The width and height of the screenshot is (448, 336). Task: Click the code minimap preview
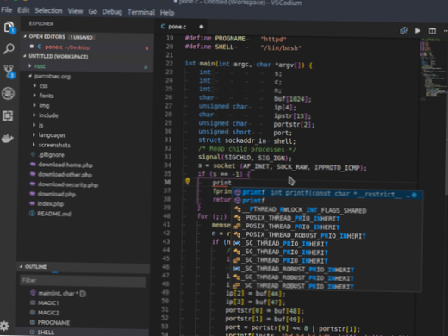pyautogui.click(x=432, y=69)
